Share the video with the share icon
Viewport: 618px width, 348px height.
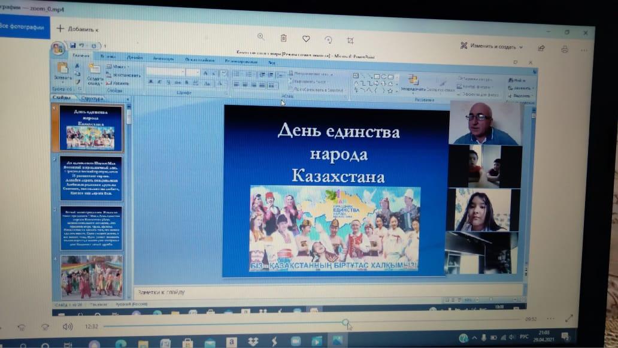click(541, 48)
